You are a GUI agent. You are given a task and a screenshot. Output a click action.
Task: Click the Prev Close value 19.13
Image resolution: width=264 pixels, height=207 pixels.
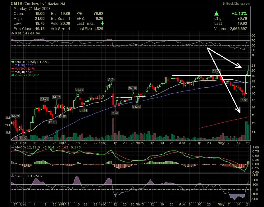tap(40, 29)
